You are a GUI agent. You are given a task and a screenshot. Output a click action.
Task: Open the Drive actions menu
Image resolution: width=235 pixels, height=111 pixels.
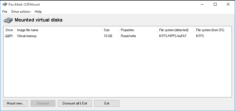pos(21,12)
